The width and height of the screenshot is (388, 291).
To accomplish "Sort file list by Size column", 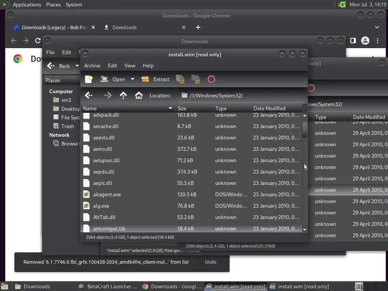I will coord(194,108).
